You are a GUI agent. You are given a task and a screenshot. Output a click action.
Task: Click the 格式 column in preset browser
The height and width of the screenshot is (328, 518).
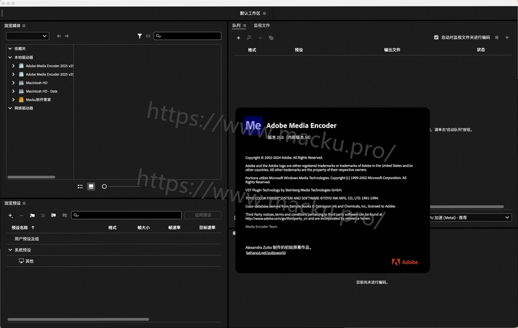pyautogui.click(x=112, y=228)
